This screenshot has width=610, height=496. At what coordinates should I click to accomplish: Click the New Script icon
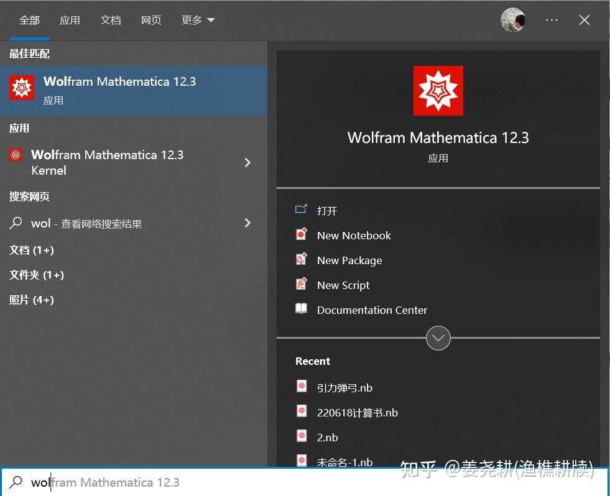tap(301, 285)
